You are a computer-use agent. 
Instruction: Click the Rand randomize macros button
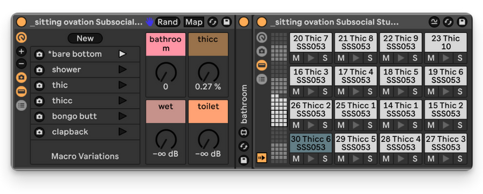click(x=168, y=22)
